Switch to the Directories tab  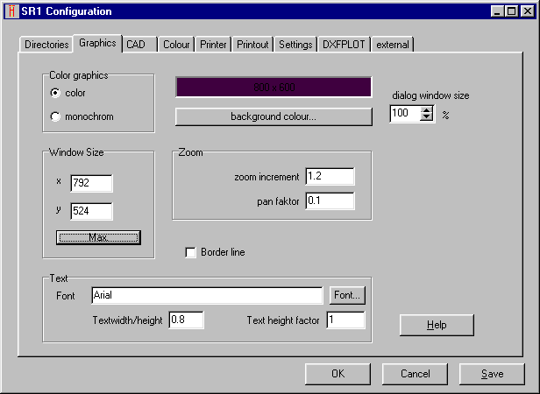click(46, 45)
